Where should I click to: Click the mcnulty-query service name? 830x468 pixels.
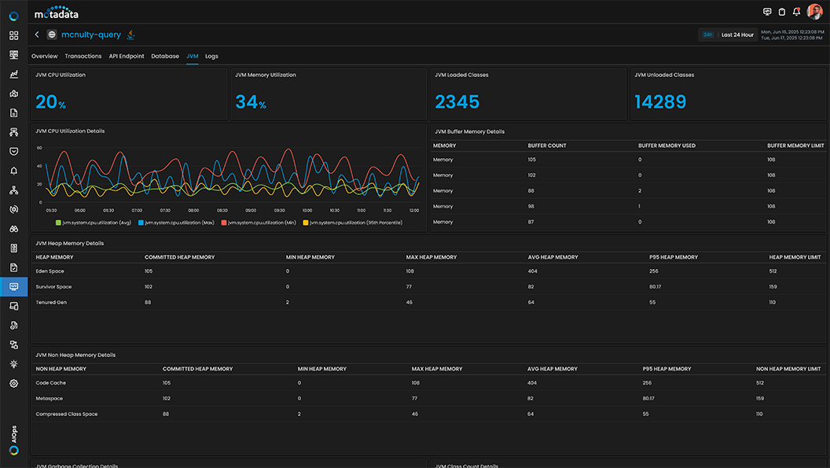coord(91,35)
